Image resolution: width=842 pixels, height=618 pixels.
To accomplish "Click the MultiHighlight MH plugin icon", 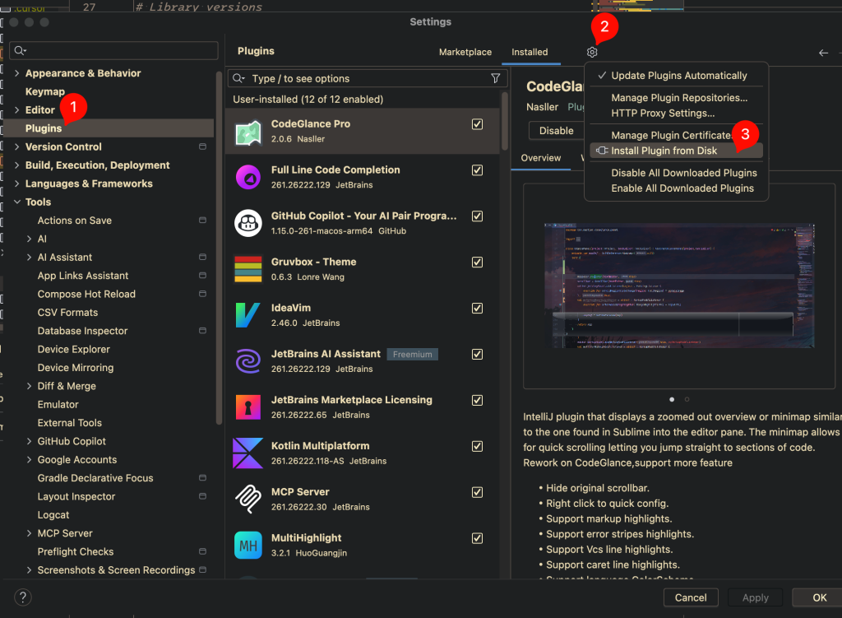I will (248, 546).
